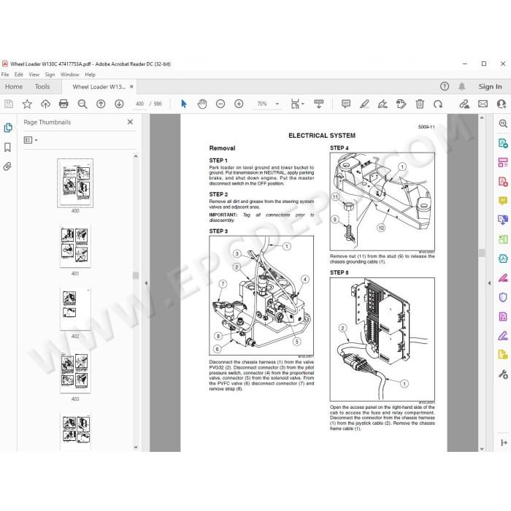Click the page number field showing 400
The width and height of the screenshot is (511, 511).
coord(140,104)
